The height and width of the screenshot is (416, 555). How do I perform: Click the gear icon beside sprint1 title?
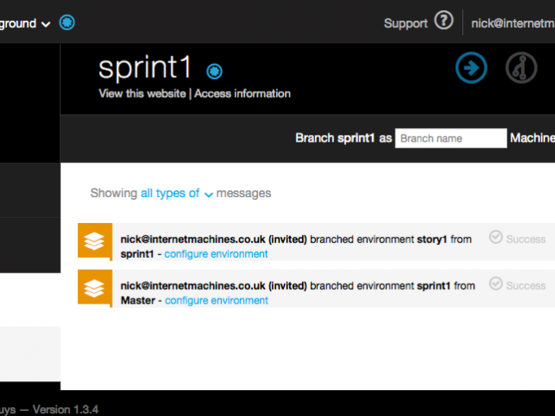(215, 71)
